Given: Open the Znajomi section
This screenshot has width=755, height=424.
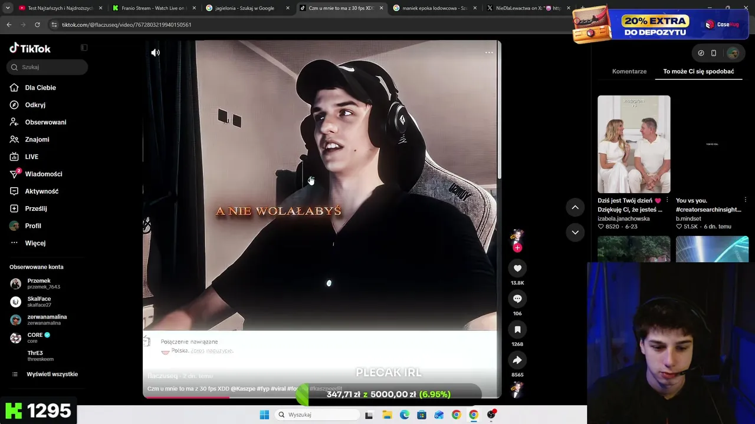Looking at the screenshot, I should (37, 140).
